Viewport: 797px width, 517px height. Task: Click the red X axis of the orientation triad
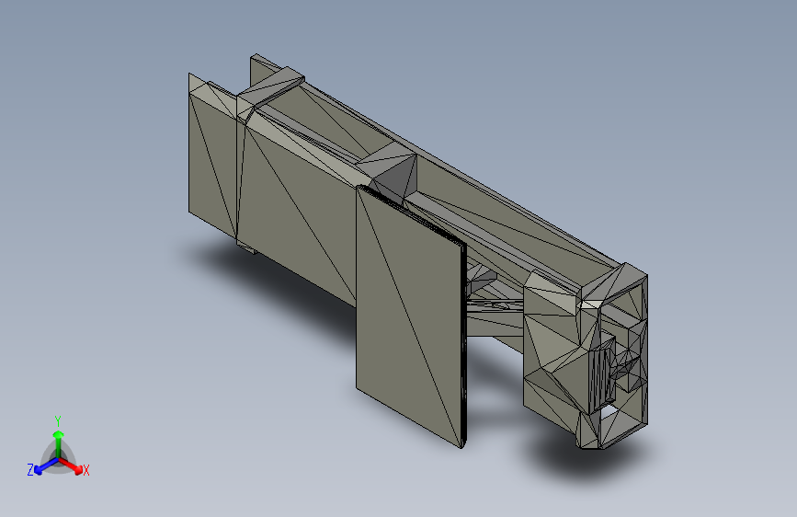coord(71,465)
